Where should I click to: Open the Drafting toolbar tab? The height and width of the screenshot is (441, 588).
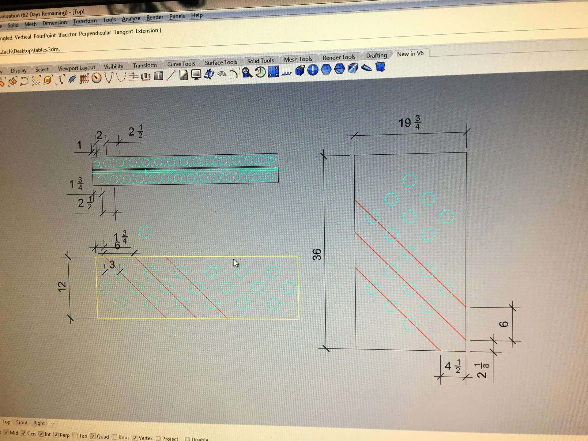coord(376,55)
